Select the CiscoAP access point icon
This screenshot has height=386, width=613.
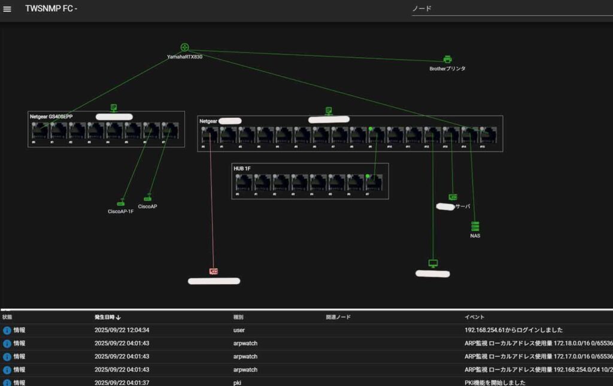pos(148,199)
